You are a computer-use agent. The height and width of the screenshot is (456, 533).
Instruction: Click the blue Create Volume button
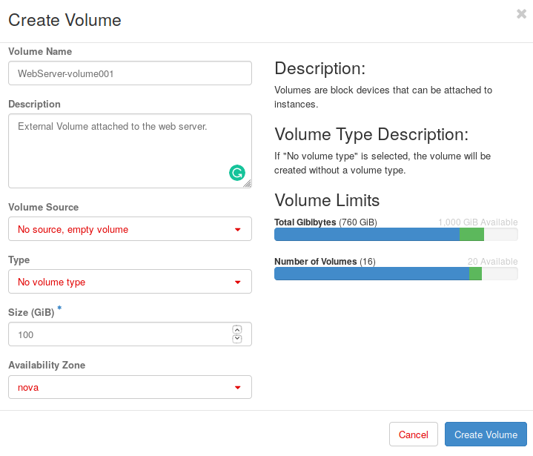pos(486,434)
